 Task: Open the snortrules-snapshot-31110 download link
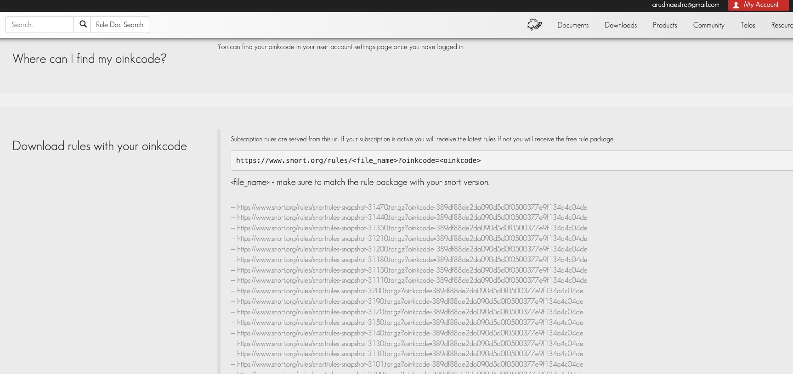pos(412,280)
